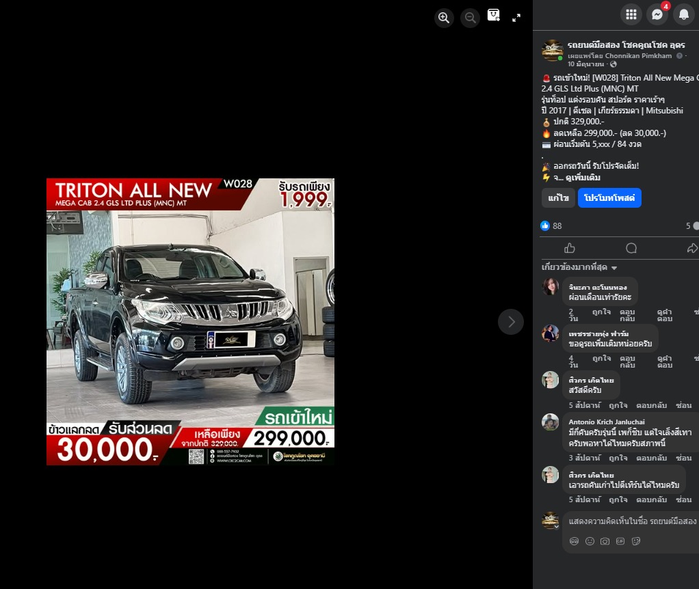Like the comment ขอดูรถเพิ่มเติมหน่อยครับ
Viewport: 699px width, 589px height.
pos(601,358)
